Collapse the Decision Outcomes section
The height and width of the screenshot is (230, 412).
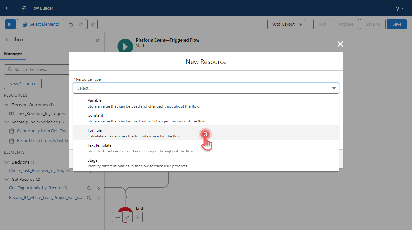[x=7, y=105]
